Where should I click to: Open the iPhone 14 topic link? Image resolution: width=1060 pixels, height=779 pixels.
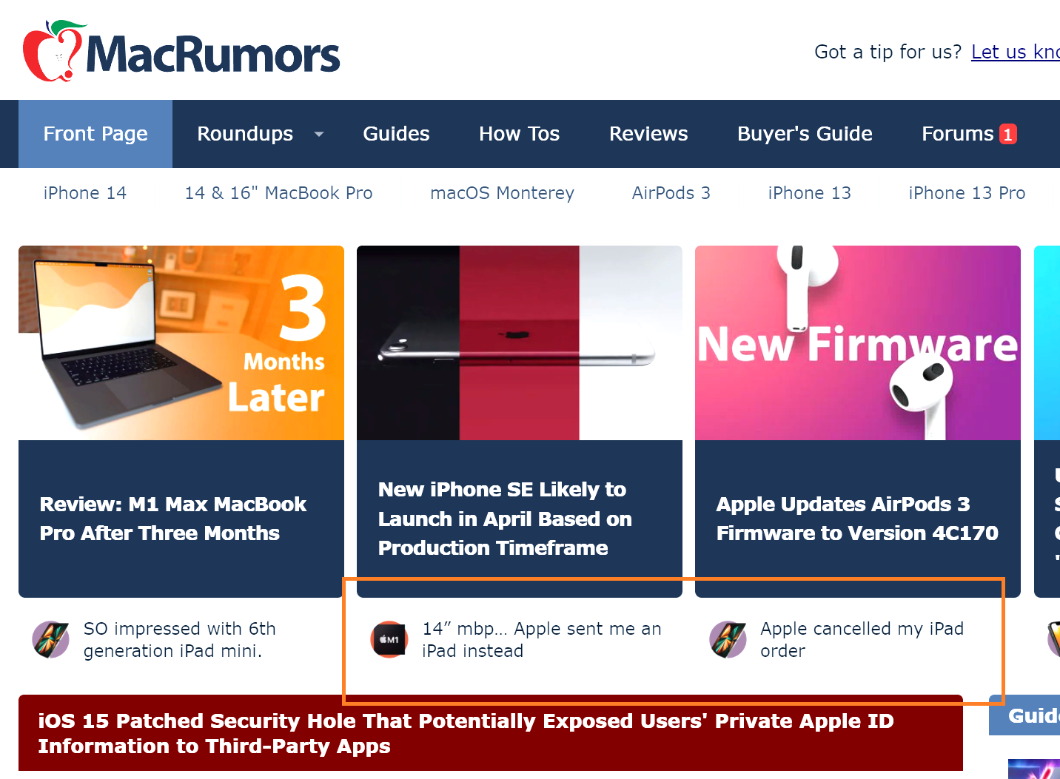[x=85, y=193]
